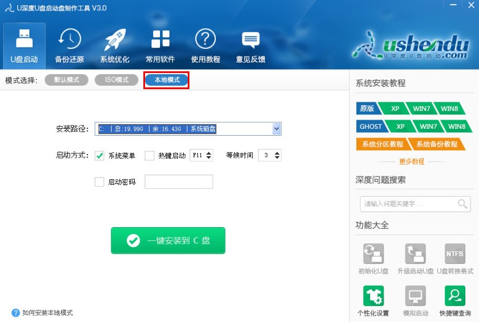
Task: Open the 常用软件 grid icon
Action: [161, 39]
